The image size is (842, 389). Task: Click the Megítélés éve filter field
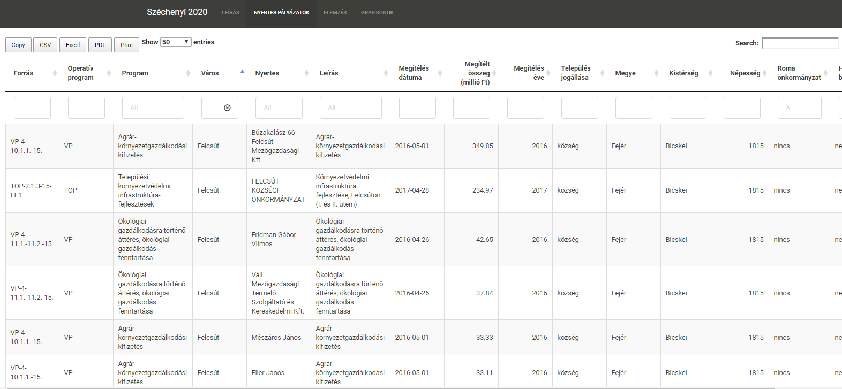[x=525, y=108]
